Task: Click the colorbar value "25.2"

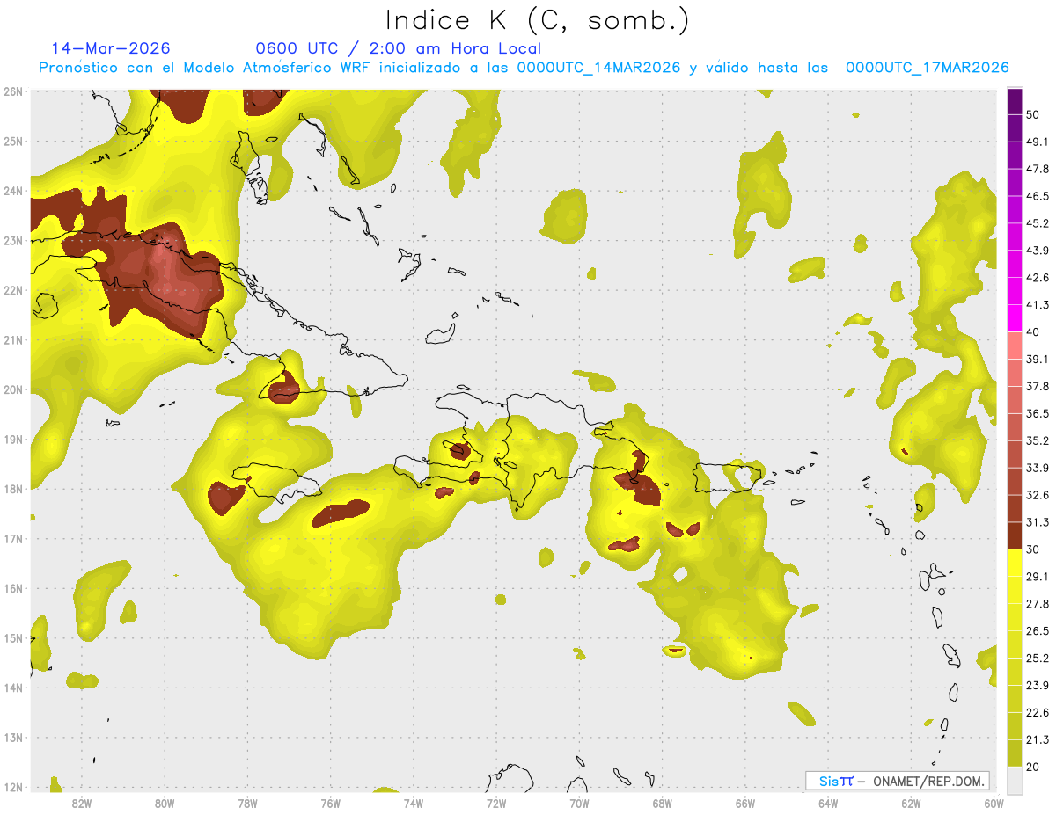Action: [1038, 659]
